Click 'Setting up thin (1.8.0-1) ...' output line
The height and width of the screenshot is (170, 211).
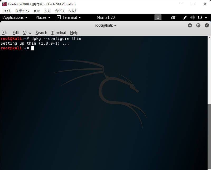point(35,43)
